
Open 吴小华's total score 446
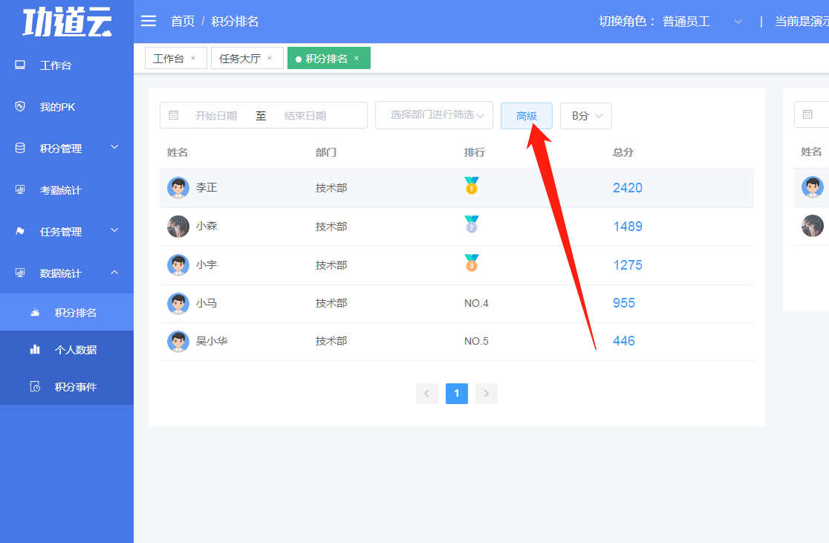(624, 341)
